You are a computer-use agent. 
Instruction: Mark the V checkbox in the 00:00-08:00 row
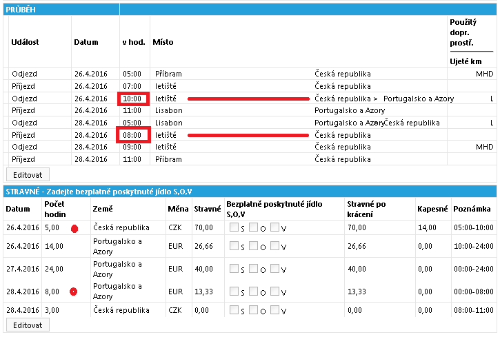(274, 291)
